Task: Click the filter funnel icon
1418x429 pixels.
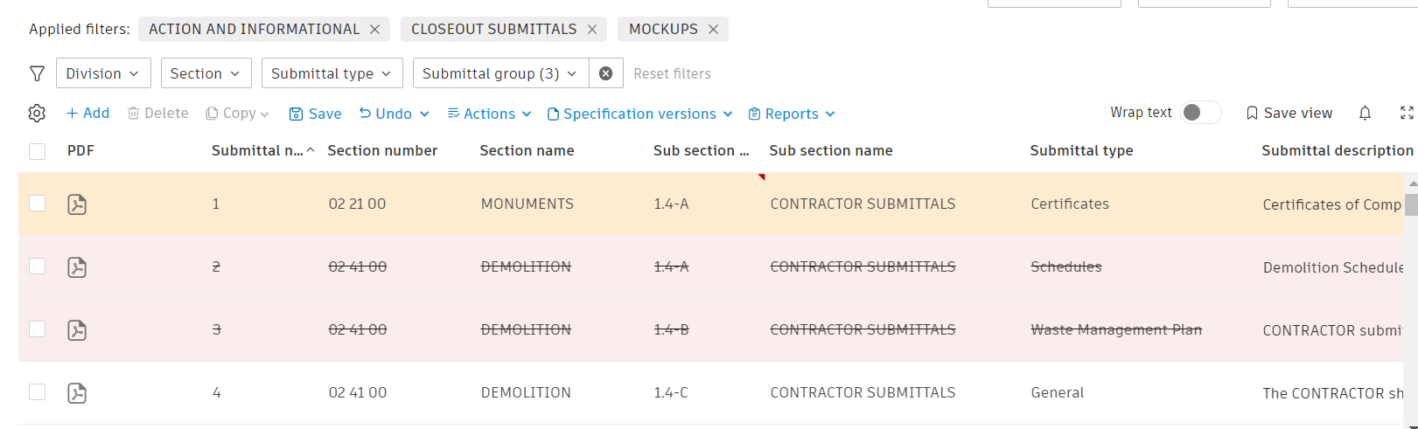Action: (x=38, y=73)
